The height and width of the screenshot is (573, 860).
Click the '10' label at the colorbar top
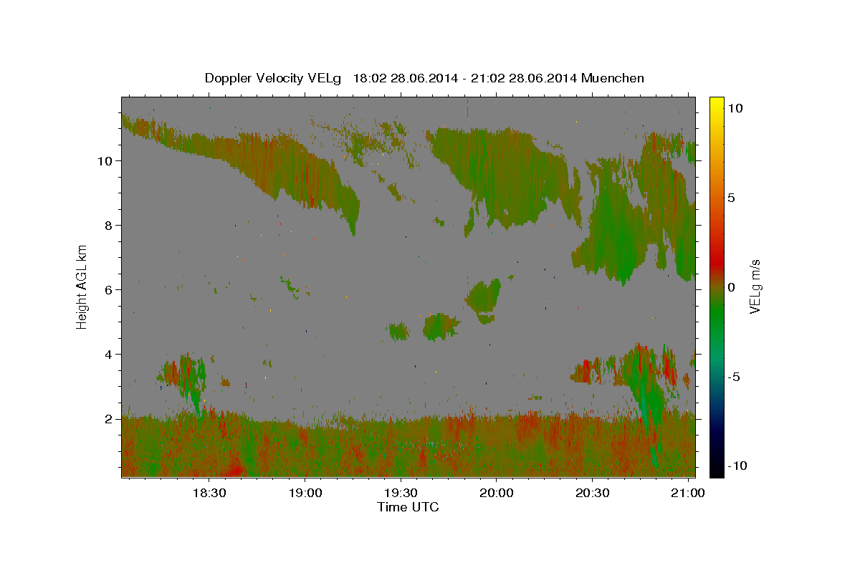click(735, 108)
